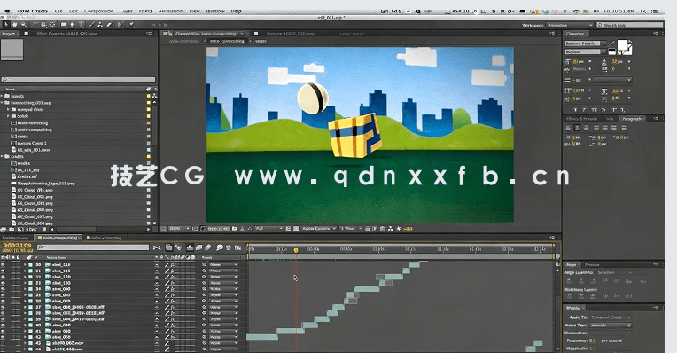
Task: Click the Interpret Footage icon in Project panel
Action: (x=3, y=230)
